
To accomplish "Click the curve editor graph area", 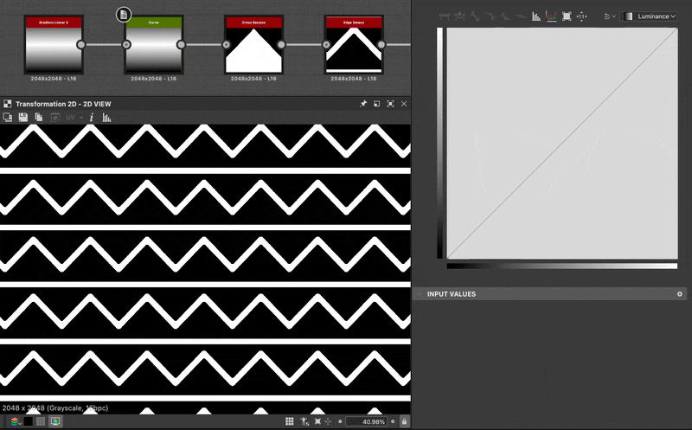I will (562, 143).
